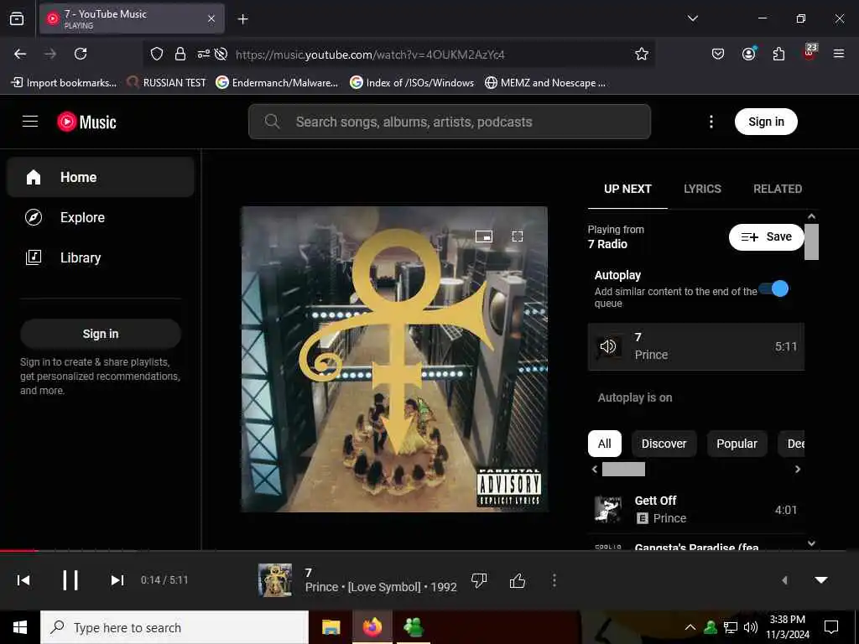Skip to the next track
The image size is (859, 644).
(117, 580)
